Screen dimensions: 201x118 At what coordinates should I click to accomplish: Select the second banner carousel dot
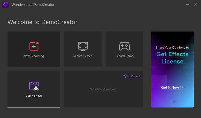pyautogui.click(x=174, y=102)
